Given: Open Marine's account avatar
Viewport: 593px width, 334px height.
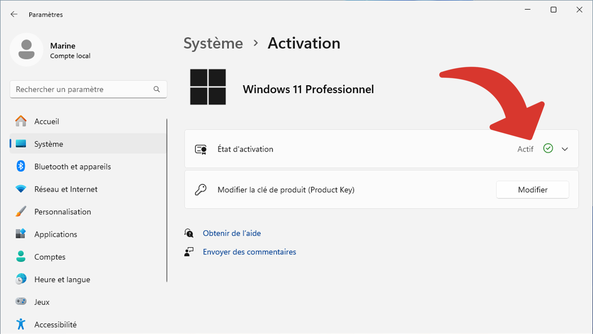Looking at the screenshot, I should [x=26, y=50].
